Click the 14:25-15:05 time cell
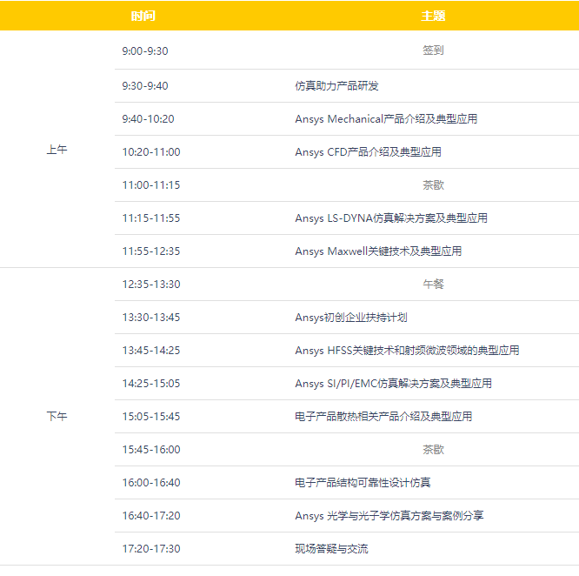This screenshot has width=579, height=576. tap(151, 384)
